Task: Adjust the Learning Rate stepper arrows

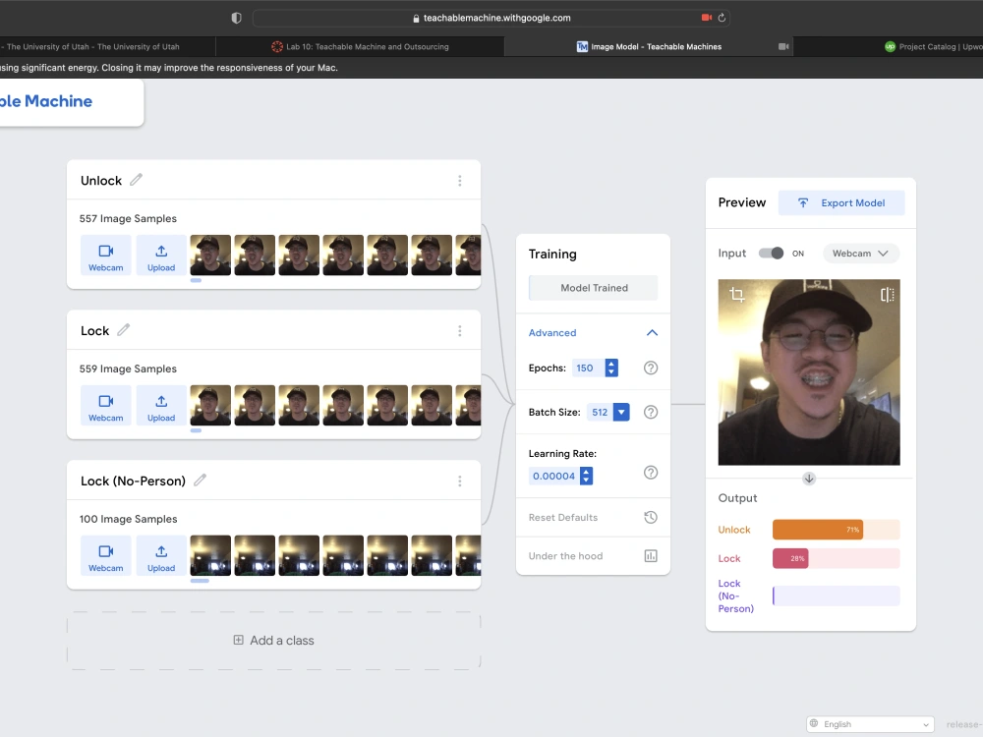Action: pyautogui.click(x=586, y=476)
